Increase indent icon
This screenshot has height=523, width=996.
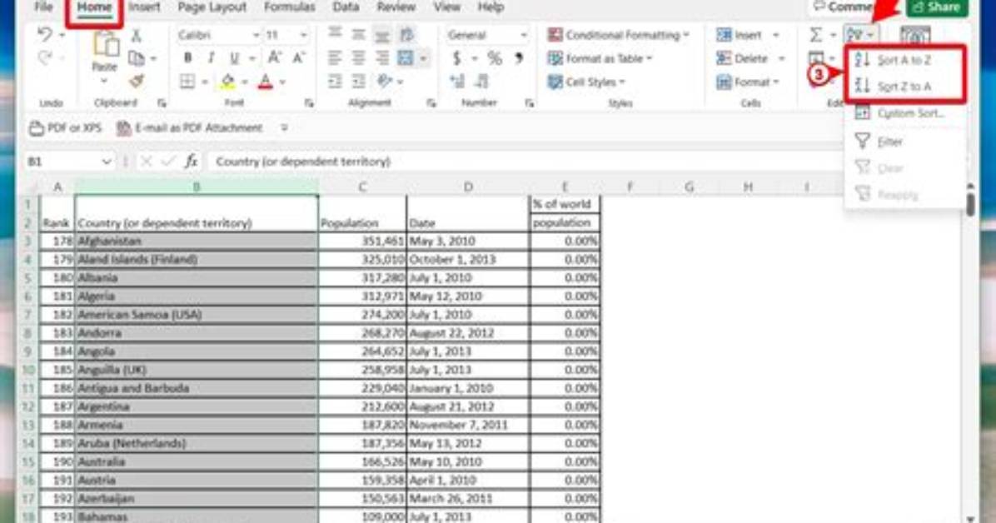click(x=358, y=82)
